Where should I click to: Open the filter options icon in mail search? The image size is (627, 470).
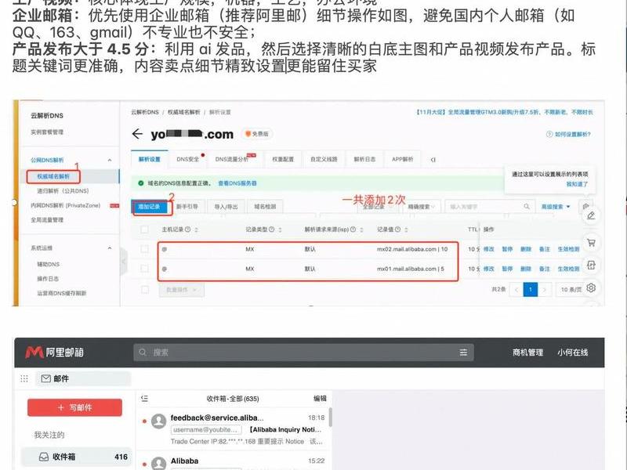[x=463, y=352]
